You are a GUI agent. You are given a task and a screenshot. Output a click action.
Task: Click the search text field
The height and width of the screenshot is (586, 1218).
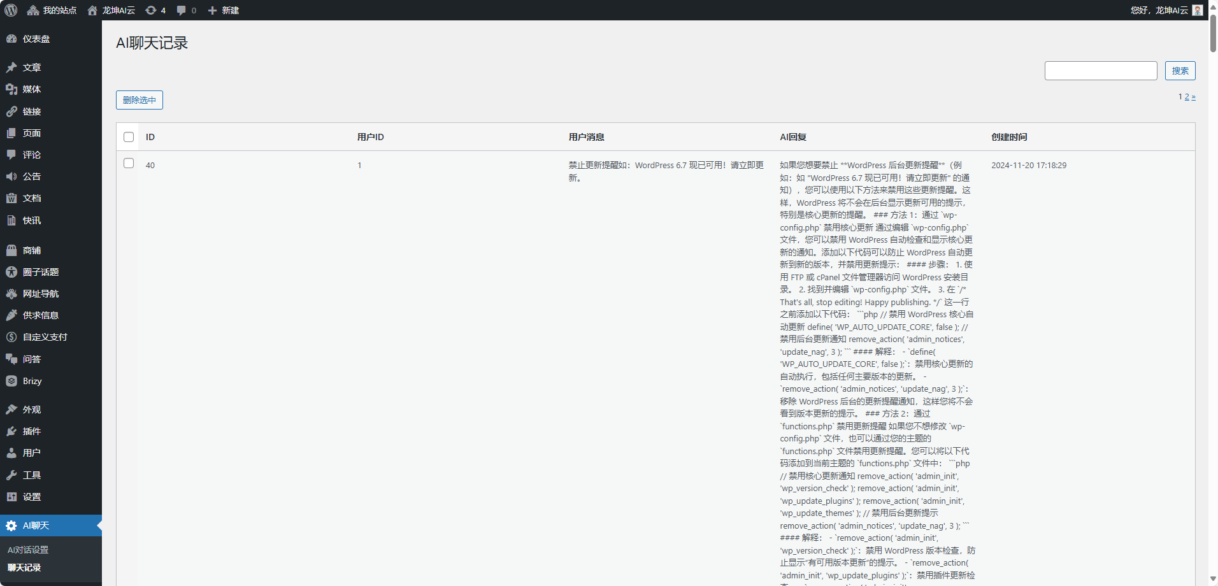(1101, 71)
